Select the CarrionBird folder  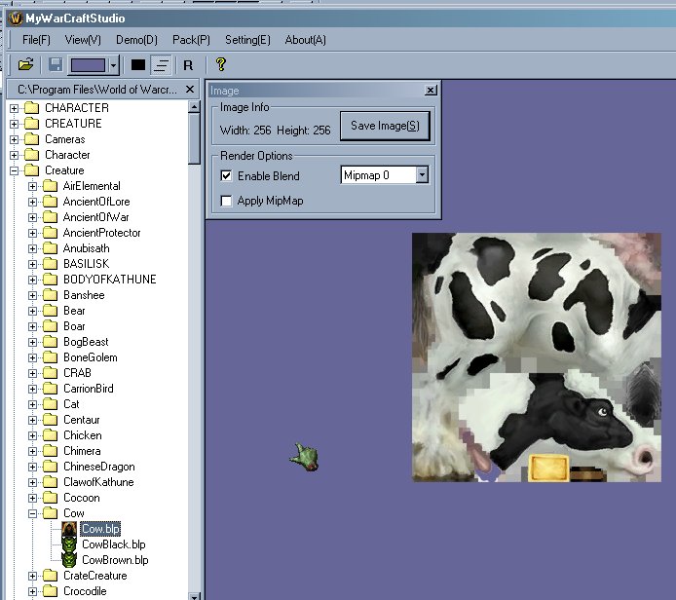point(89,389)
